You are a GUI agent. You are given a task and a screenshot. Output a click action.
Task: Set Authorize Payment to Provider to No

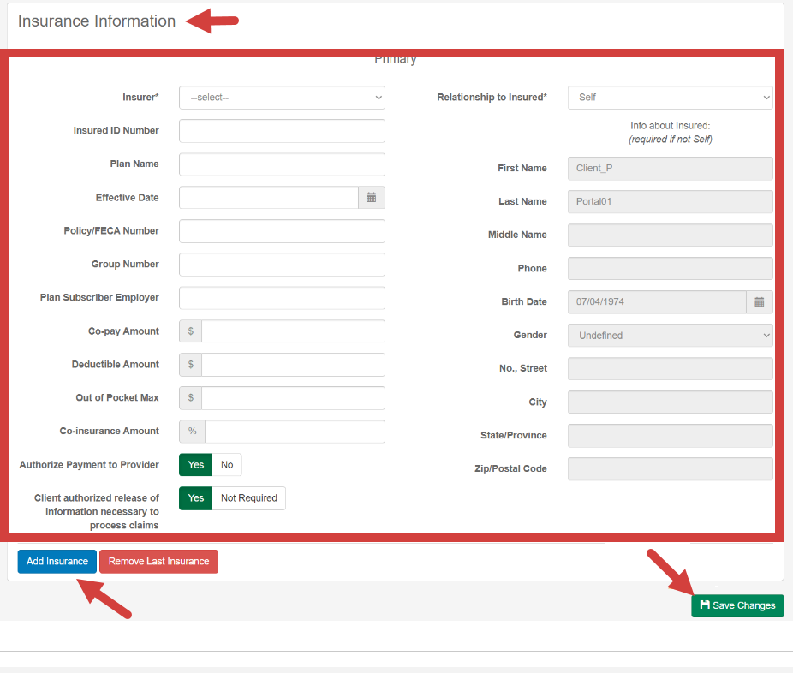coord(227,464)
